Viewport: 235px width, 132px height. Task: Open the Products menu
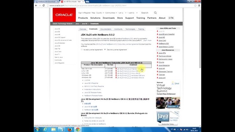[x=83, y=18]
